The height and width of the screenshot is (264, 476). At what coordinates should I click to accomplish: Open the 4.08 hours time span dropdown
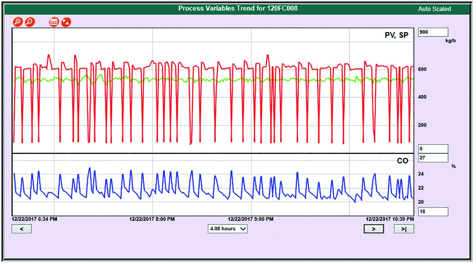coord(228,229)
